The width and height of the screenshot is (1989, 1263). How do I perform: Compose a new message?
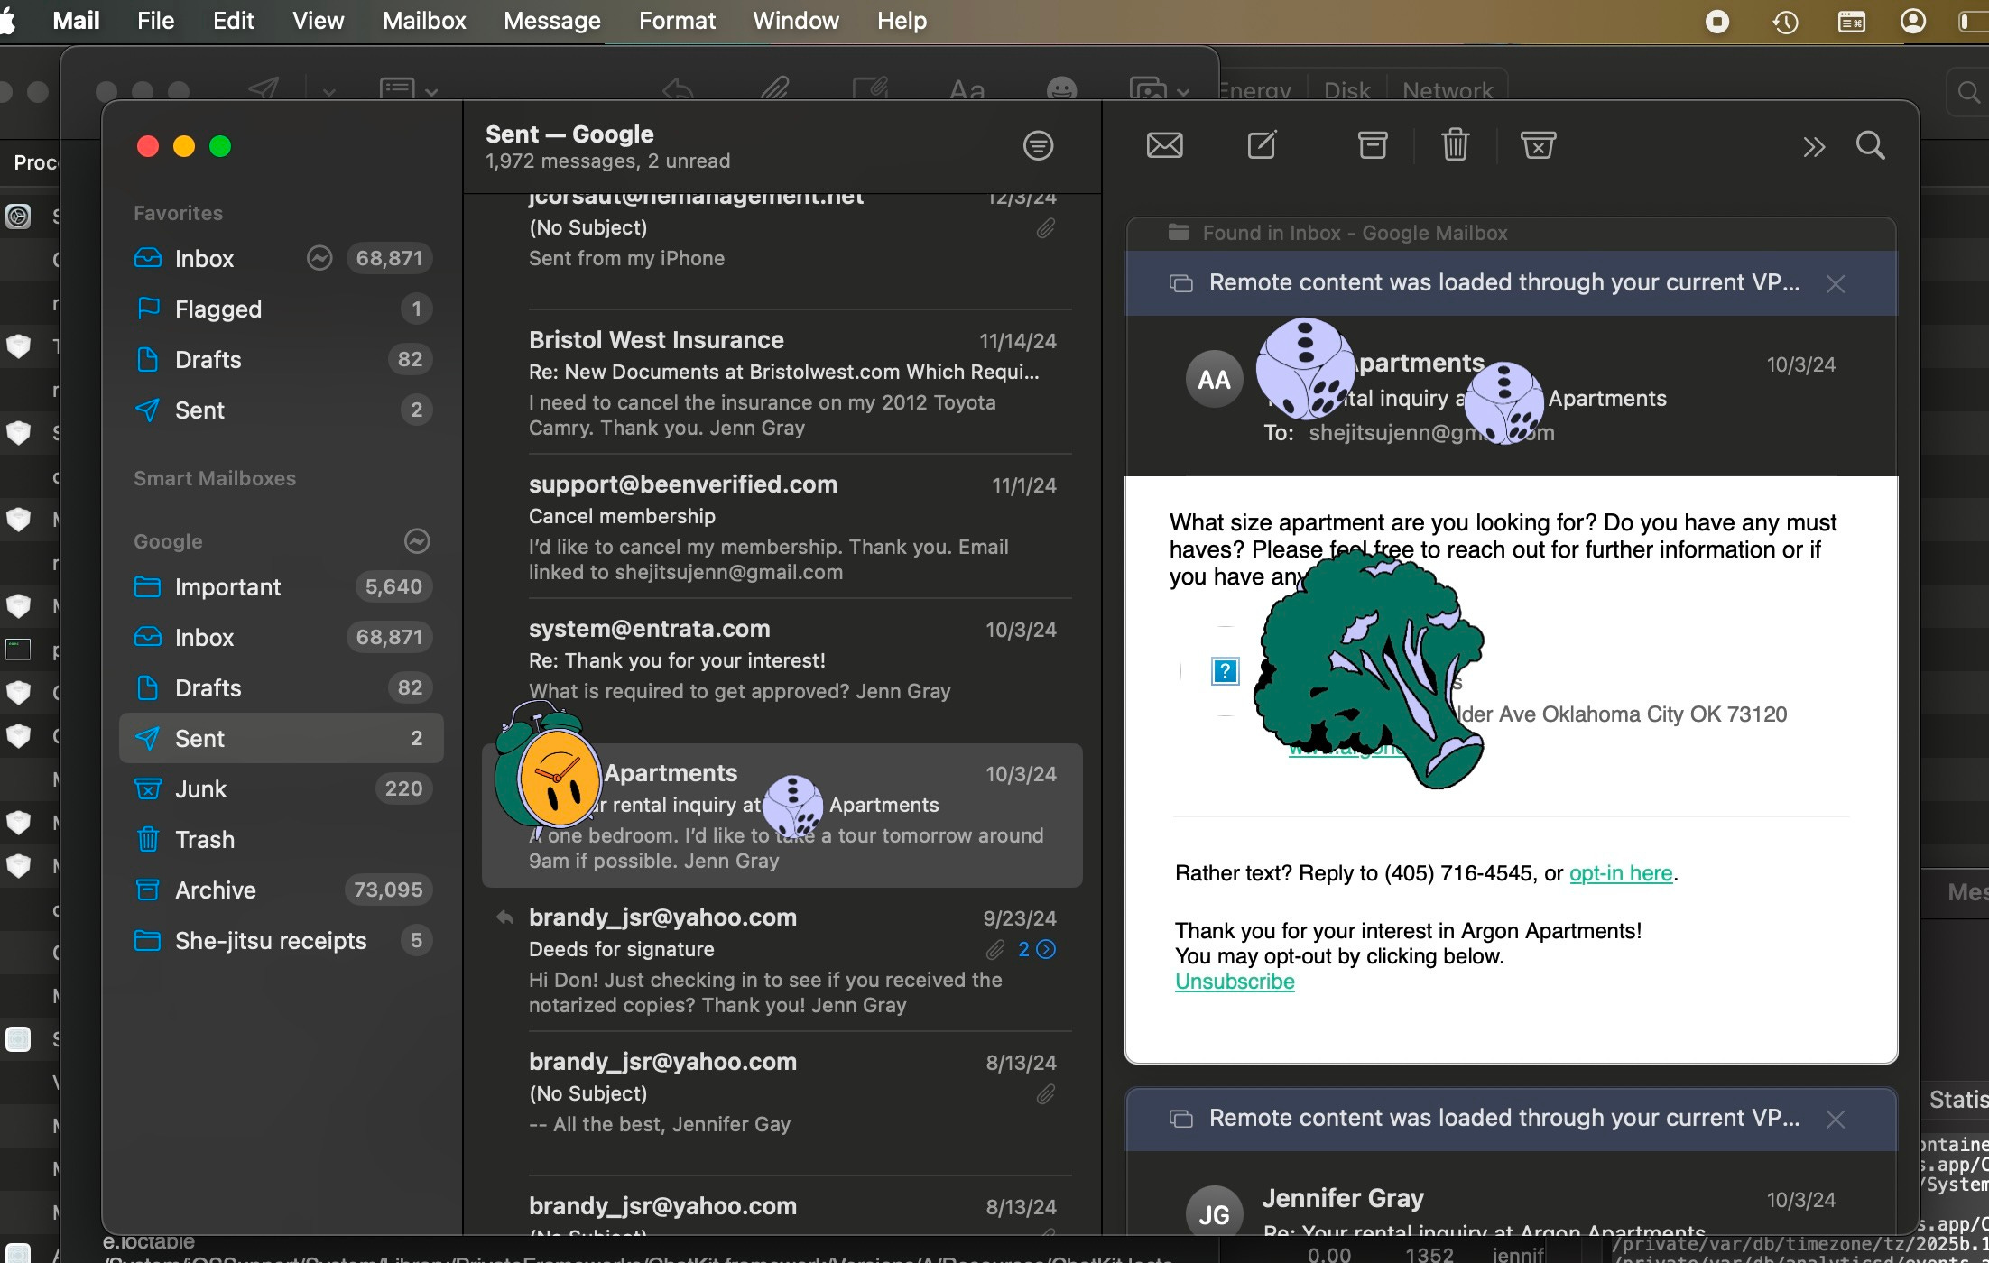point(1262,145)
